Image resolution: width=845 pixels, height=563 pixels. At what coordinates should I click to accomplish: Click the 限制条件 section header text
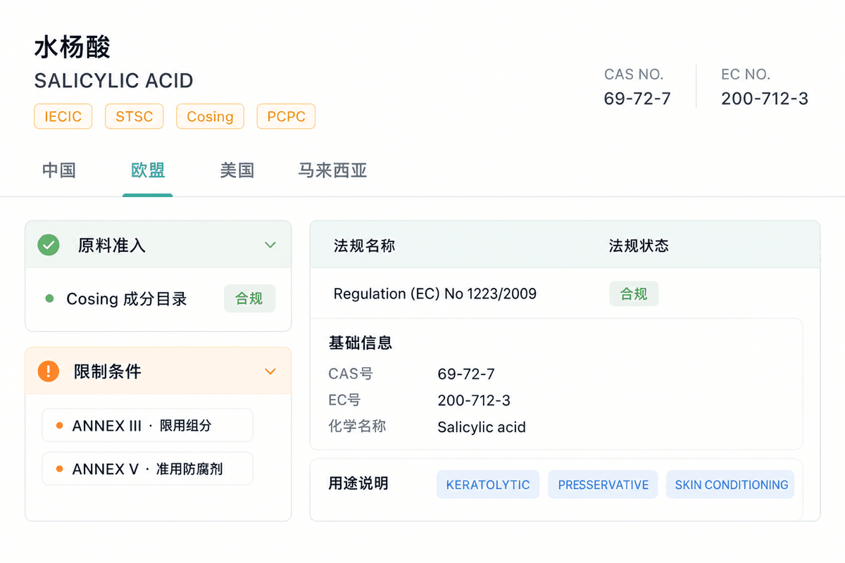(108, 372)
